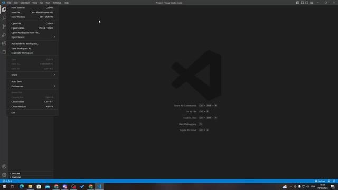The width and height of the screenshot is (338, 190).
Task: Click the feedback icon next to Go Live
Action: click(x=329, y=181)
